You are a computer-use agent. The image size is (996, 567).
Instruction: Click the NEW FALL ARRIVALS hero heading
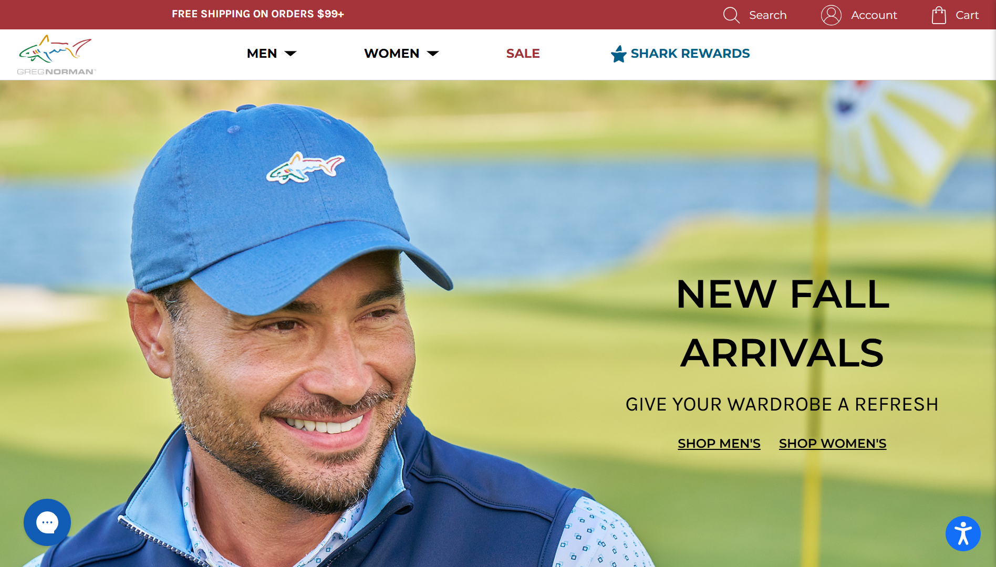pyautogui.click(x=783, y=323)
